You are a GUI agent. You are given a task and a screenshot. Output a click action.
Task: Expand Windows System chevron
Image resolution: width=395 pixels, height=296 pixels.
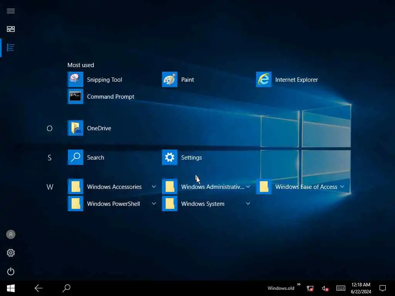tap(248, 203)
